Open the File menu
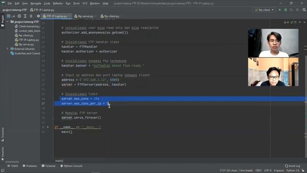Screen dimensions: 307x173 [10, 3]
